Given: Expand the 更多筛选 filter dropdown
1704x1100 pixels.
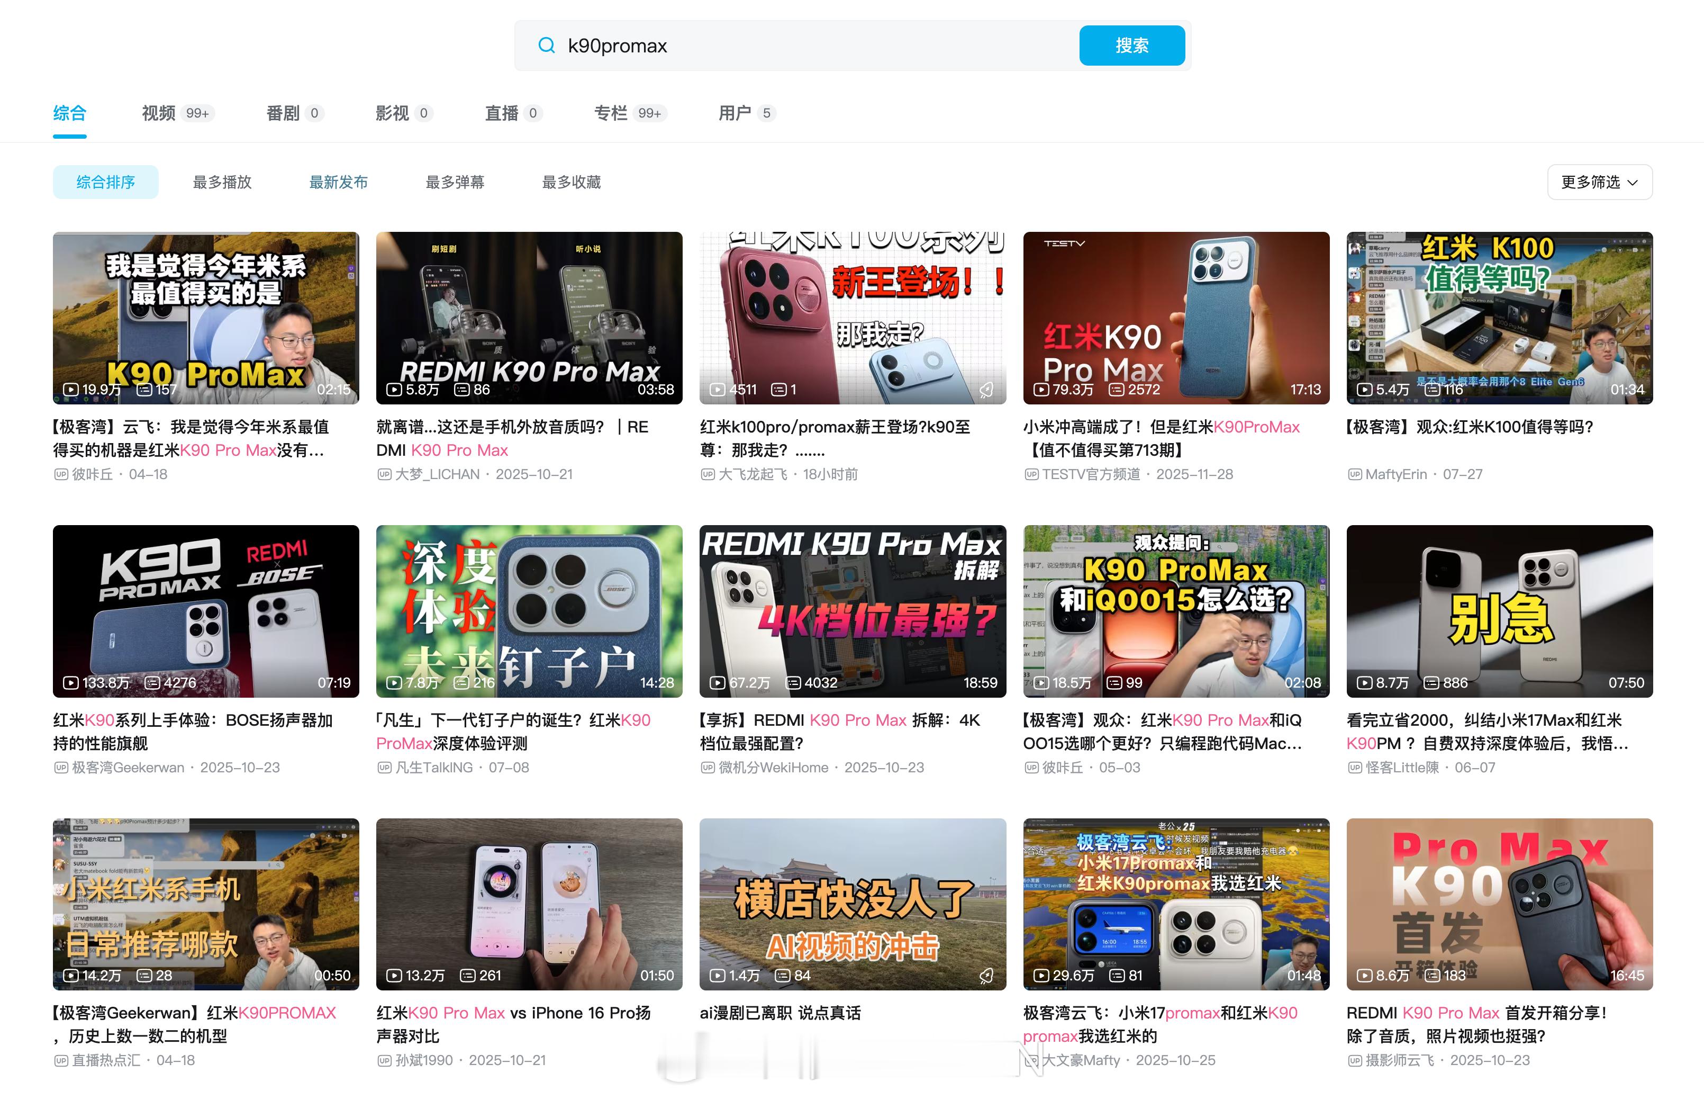Looking at the screenshot, I should 1600,182.
